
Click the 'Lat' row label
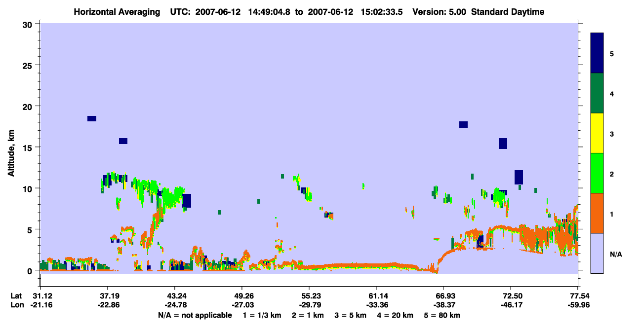[16, 296]
